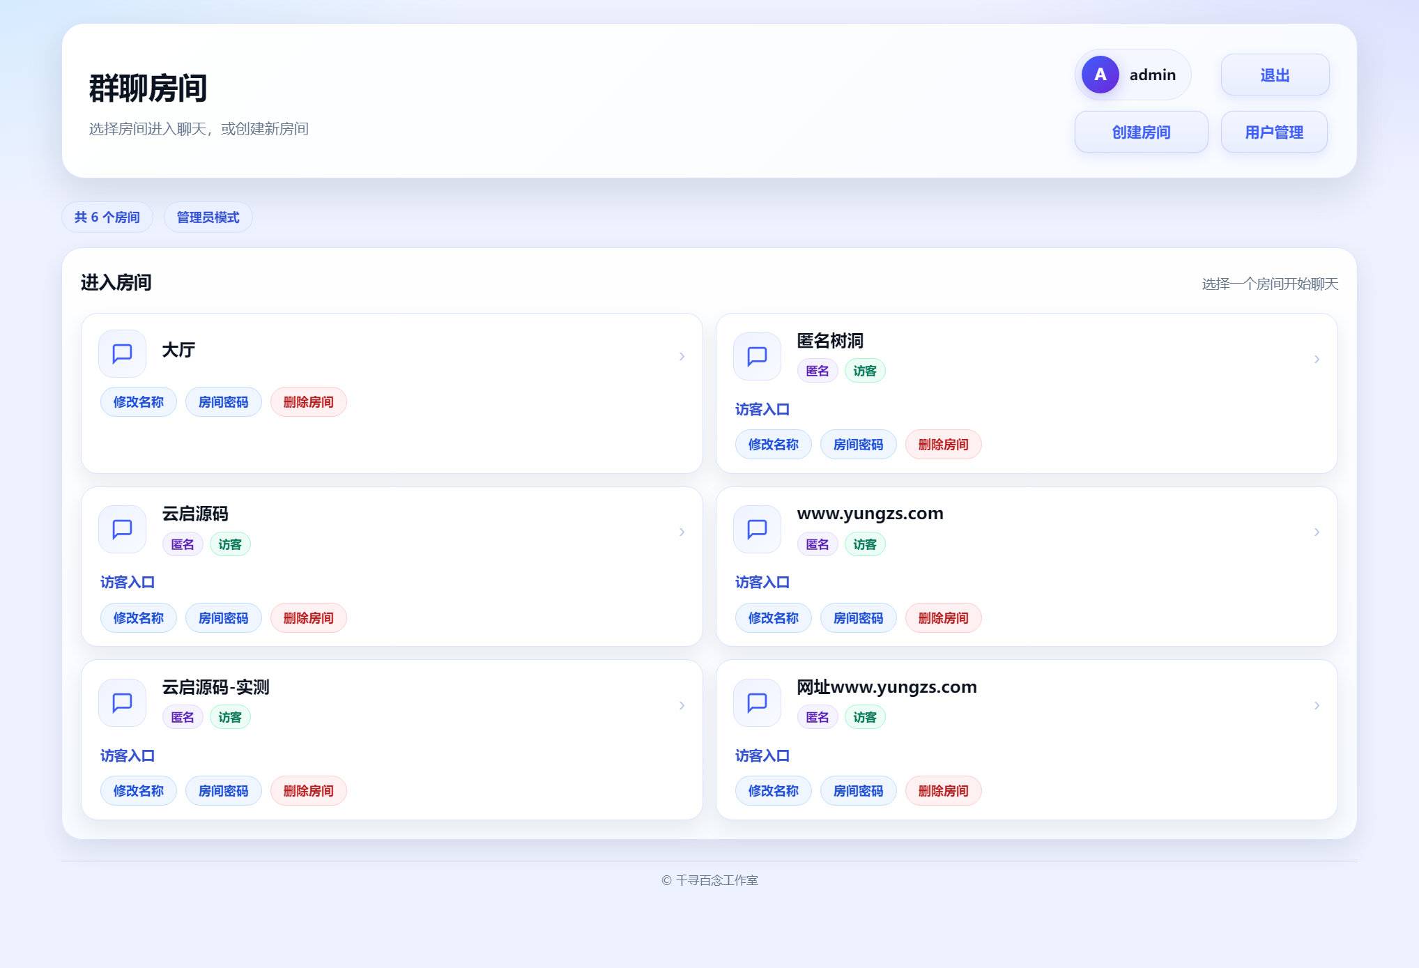
Task: Click 房间密码 on the 匿名树洞 card
Action: pyautogui.click(x=859, y=445)
